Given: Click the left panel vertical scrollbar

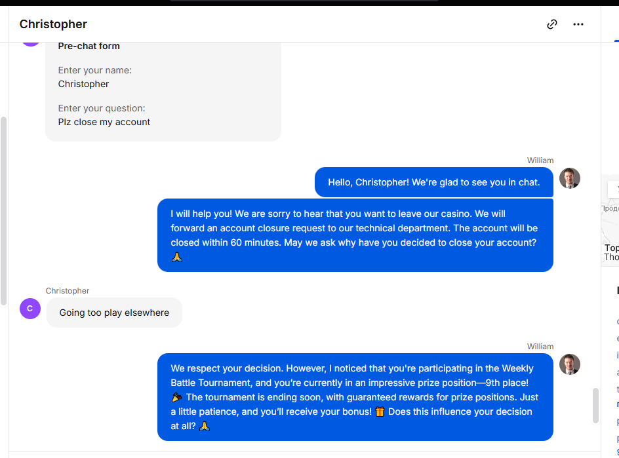Looking at the screenshot, I should click(x=3, y=211).
